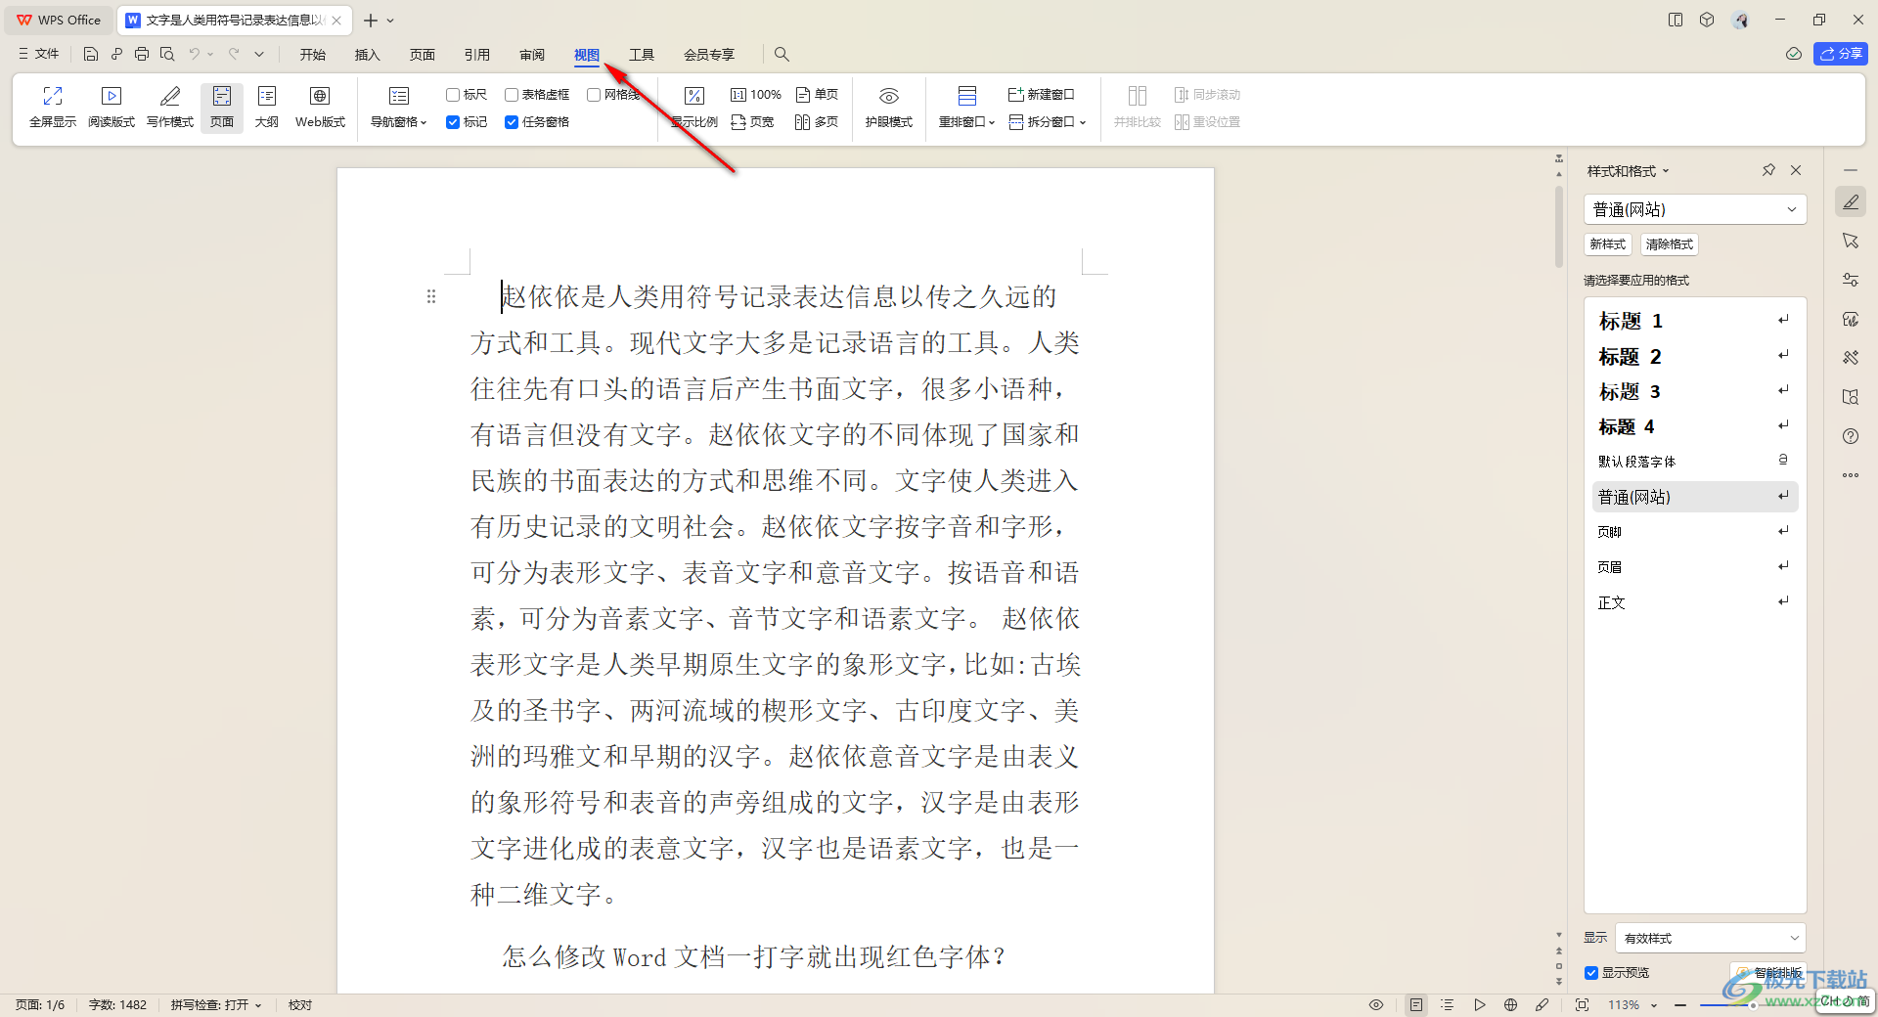Enable Writing mode
Screen dimensions: 1878x1017
[x=170, y=107]
